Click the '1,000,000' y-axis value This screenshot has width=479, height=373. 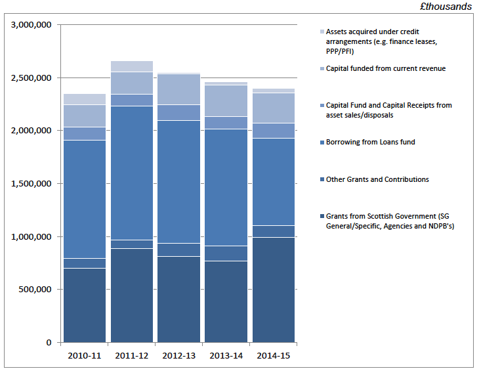31,237
